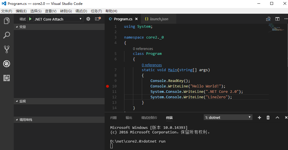The image size is (288, 150).
Task: Open the 任务(T) menu
Action: pos(96,11)
